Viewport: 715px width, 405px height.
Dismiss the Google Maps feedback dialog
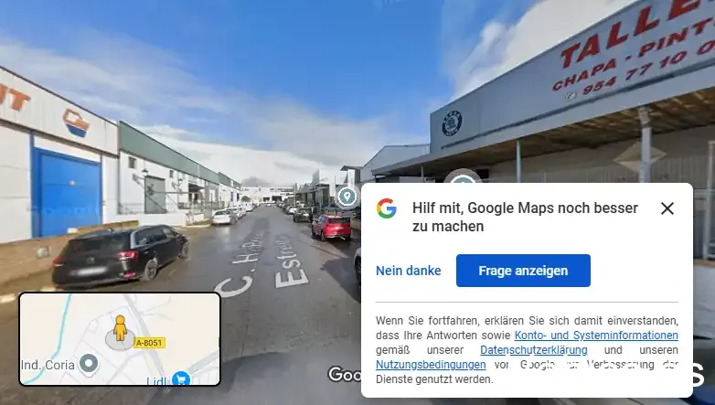[x=667, y=208]
